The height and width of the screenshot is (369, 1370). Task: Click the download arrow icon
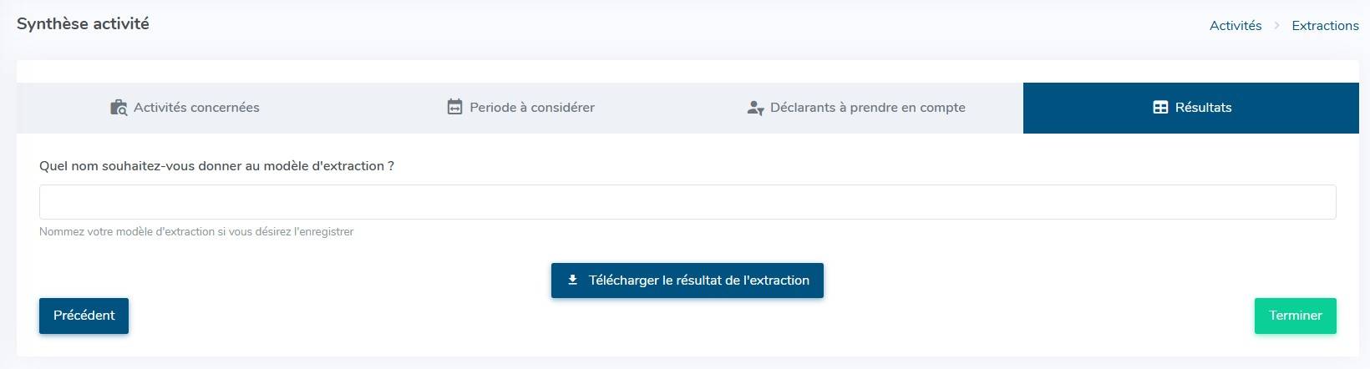click(x=572, y=281)
